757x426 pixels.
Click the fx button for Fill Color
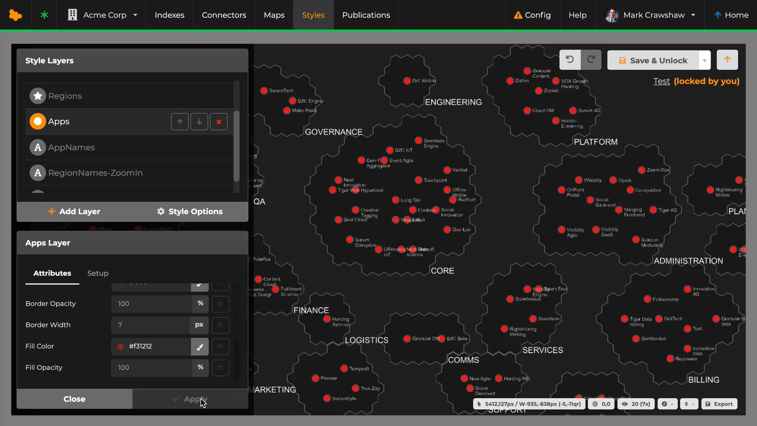220,346
